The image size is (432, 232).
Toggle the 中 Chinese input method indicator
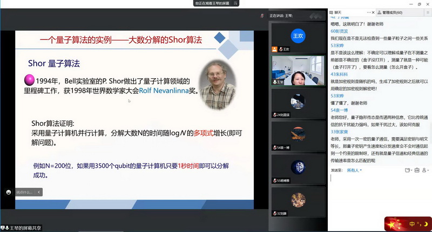click(x=411, y=223)
